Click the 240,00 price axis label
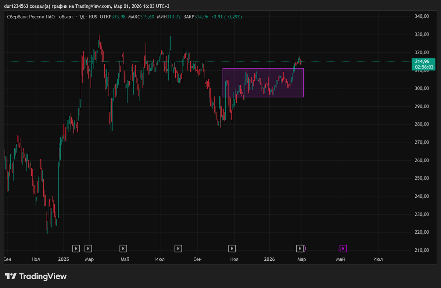 point(422,196)
